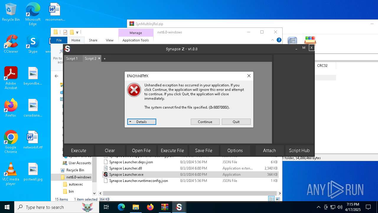
Task: Open Application Tools tab in Explorer
Action: coord(136,40)
